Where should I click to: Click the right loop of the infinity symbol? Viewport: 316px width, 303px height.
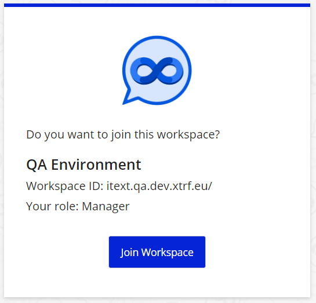170,71
